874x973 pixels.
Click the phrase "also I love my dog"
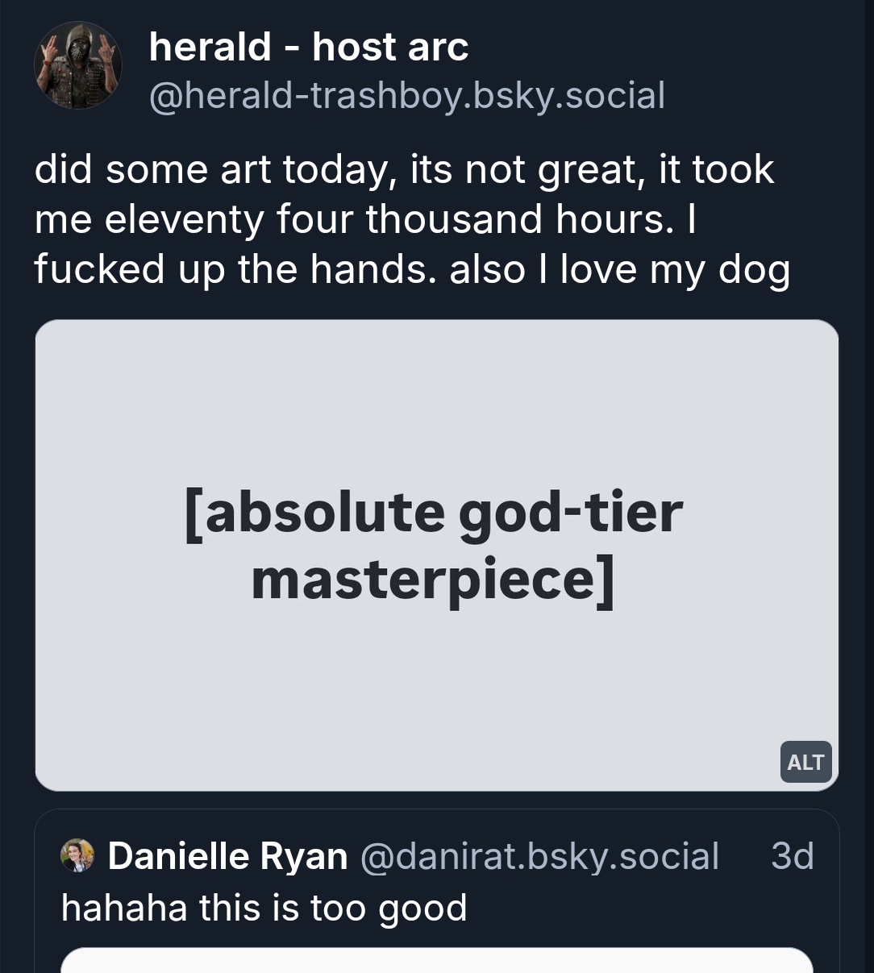coord(619,269)
